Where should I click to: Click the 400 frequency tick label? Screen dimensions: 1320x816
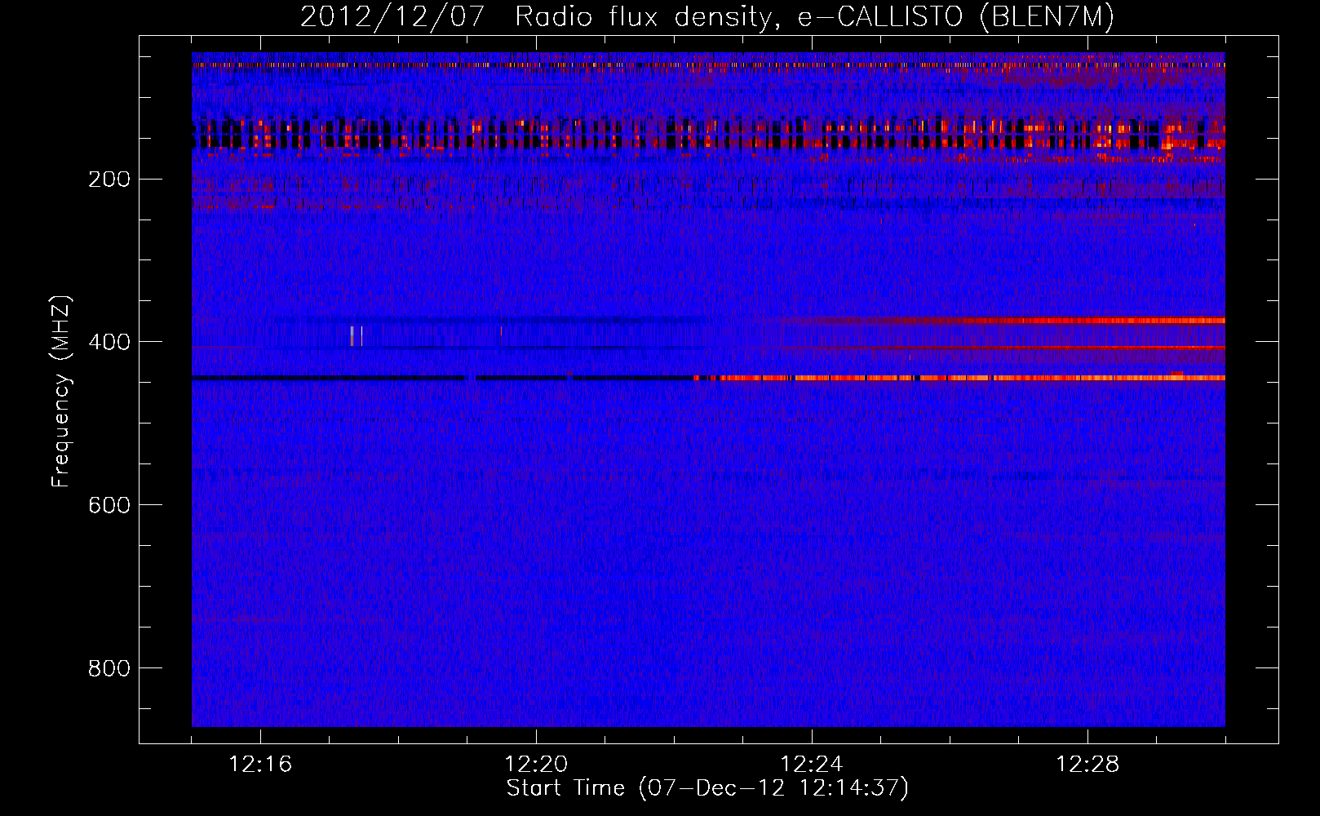109,342
